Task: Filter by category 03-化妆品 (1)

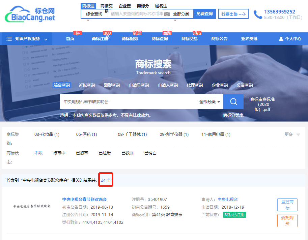Action: [x=47, y=134]
